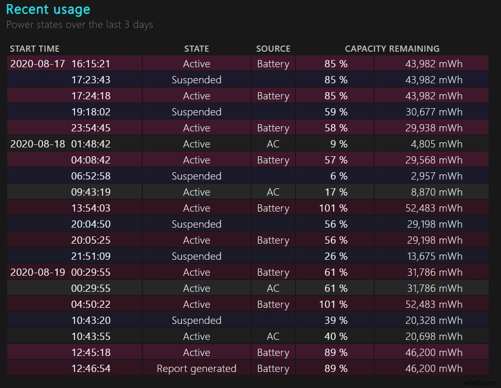Click the 10:43:20 start time
Image resolution: width=501 pixels, height=388 pixels.
[91, 320]
